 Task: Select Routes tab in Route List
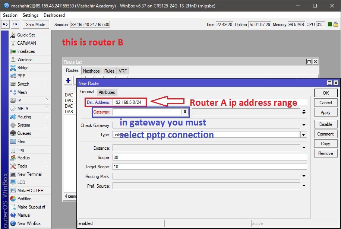[72, 70]
